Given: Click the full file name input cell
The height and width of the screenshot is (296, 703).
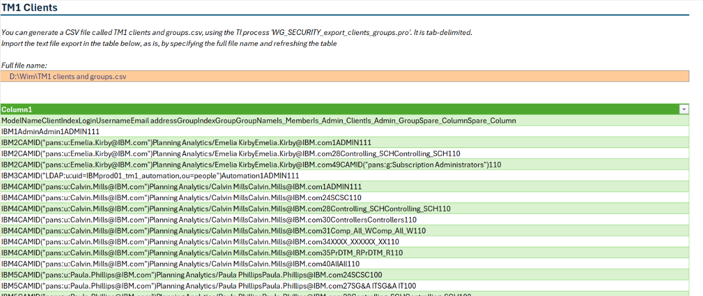Looking at the screenshot, I should (345, 76).
